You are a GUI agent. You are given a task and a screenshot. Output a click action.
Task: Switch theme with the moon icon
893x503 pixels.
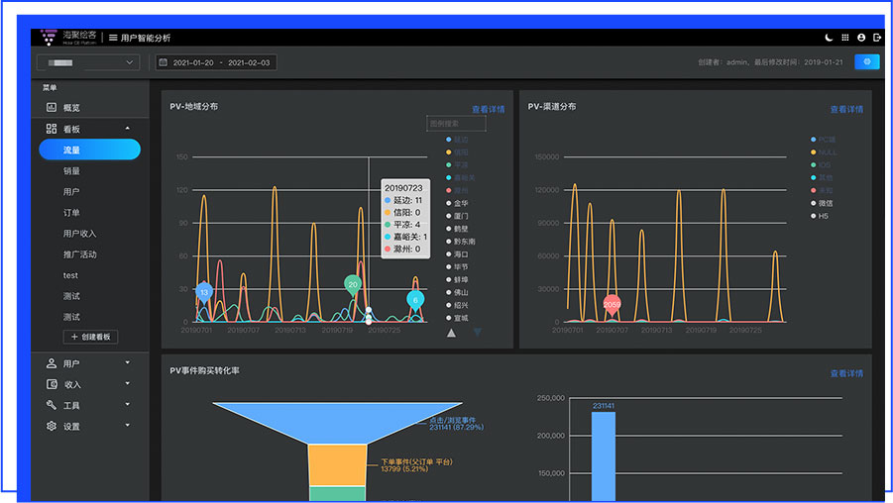tap(829, 38)
